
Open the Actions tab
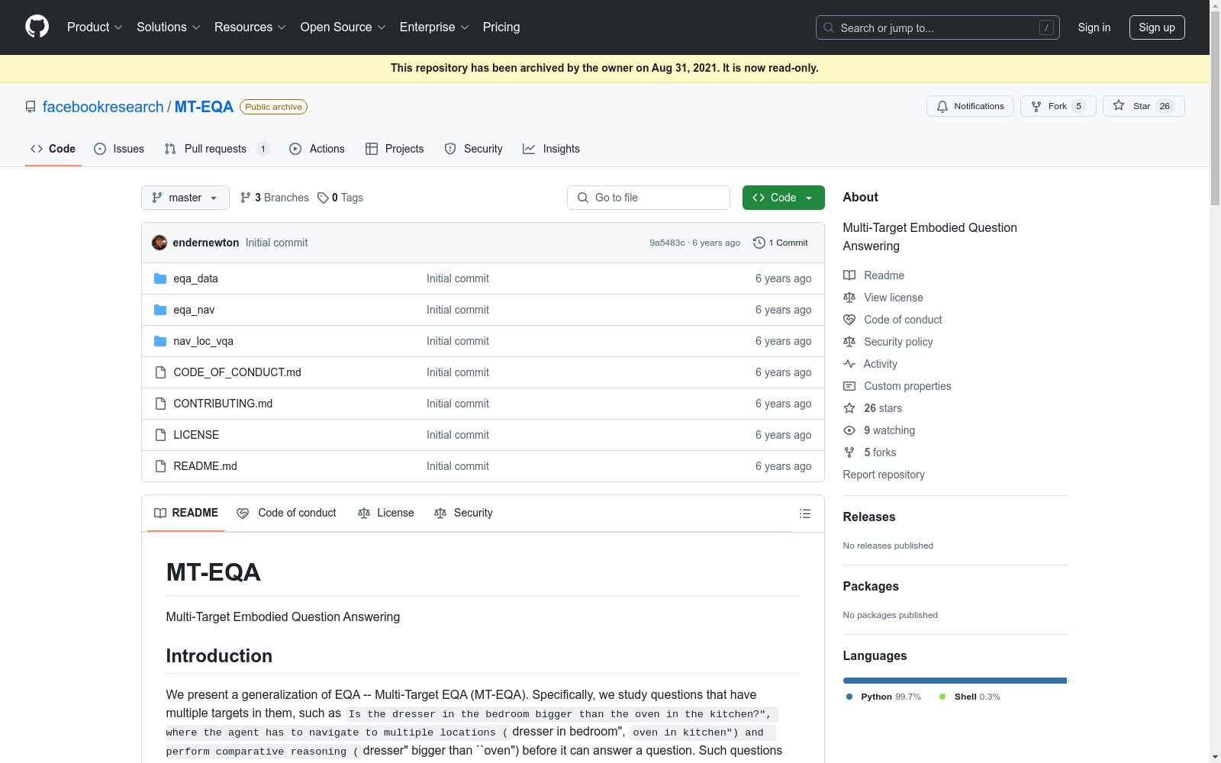coord(317,149)
